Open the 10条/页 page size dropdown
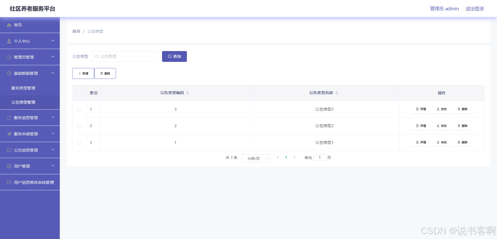Screen dimensions: 497x239 pyautogui.click(x=256, y=158)
